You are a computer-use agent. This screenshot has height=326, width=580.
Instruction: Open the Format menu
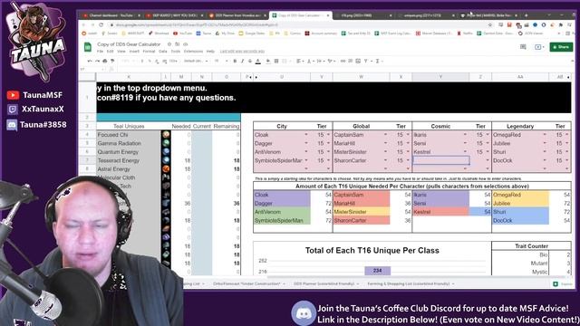(149, 52)
